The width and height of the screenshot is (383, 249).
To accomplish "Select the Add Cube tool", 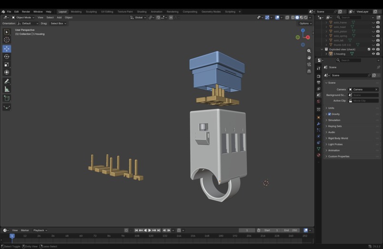I will tap(7, 98).
